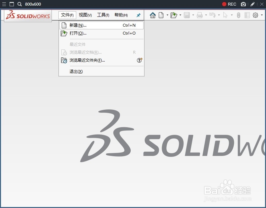This screenshot has width=266, height=208.
Task: Open the 文件(F) File menu
Action: point(67,15)
